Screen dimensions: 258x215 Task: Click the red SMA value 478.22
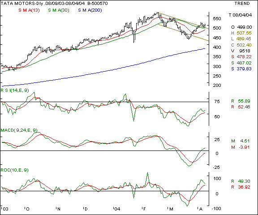(x=244, y=57)
